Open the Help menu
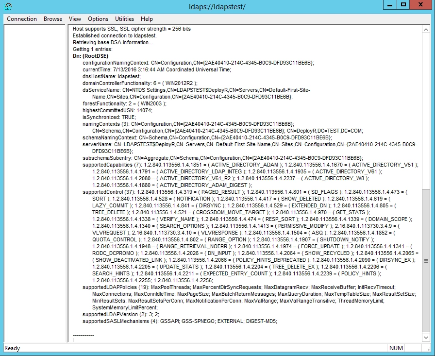This screenshot has height=356, width=435. [147, 19]
